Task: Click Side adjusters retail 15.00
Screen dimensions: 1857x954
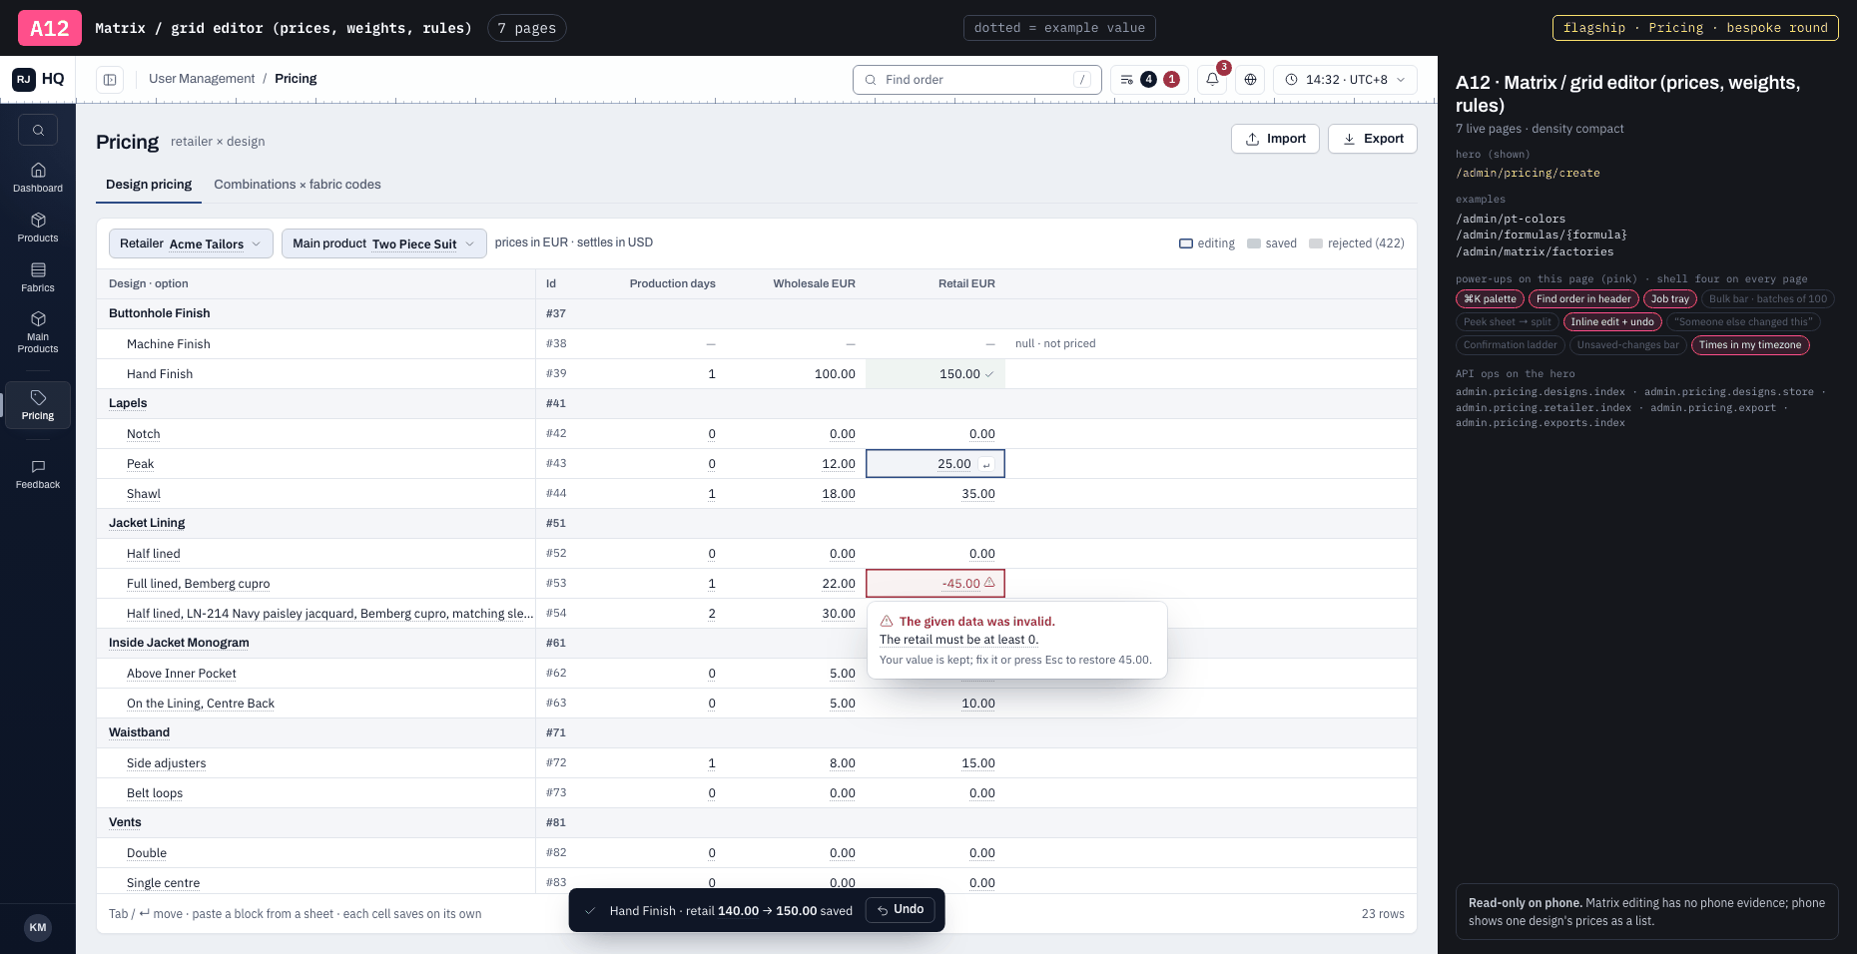Action: pyautogui.click(x=978, y=763)
